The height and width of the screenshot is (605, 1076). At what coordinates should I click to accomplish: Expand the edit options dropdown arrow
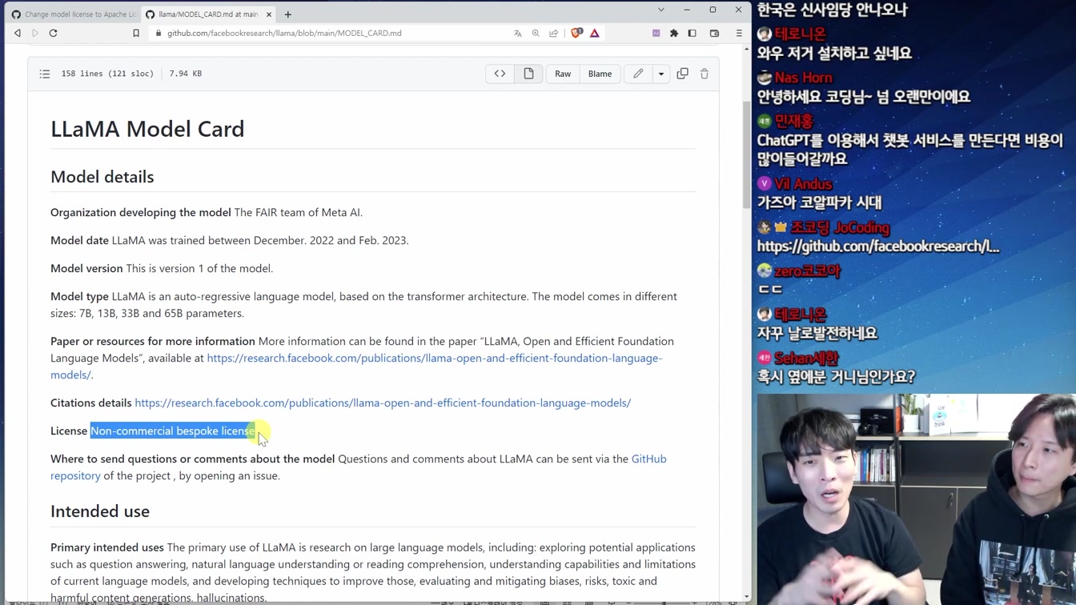point(661,74)
